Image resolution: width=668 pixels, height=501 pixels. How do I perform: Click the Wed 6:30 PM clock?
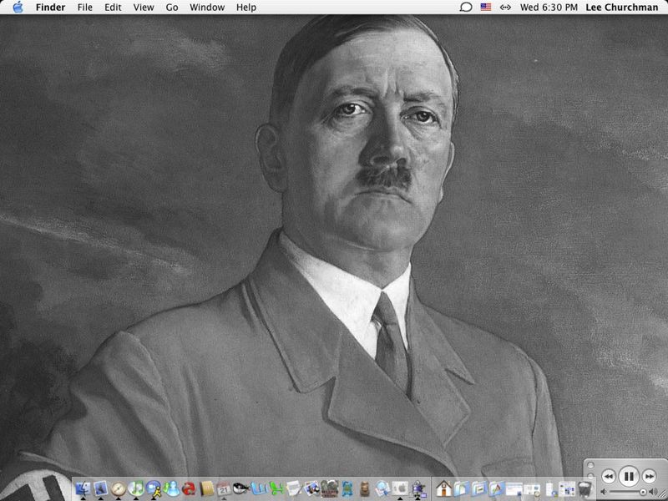tap(549, 8)
